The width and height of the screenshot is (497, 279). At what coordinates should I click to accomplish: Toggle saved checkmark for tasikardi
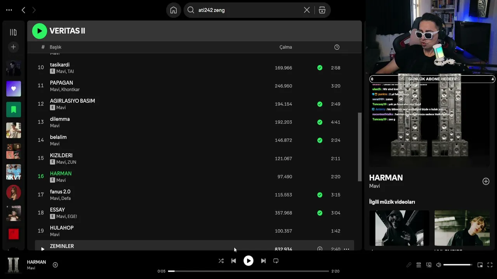coord(320,68)
